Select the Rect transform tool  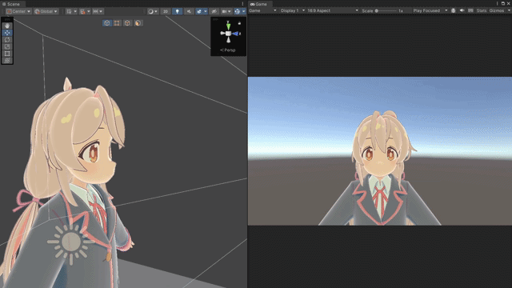coord(7,54)
